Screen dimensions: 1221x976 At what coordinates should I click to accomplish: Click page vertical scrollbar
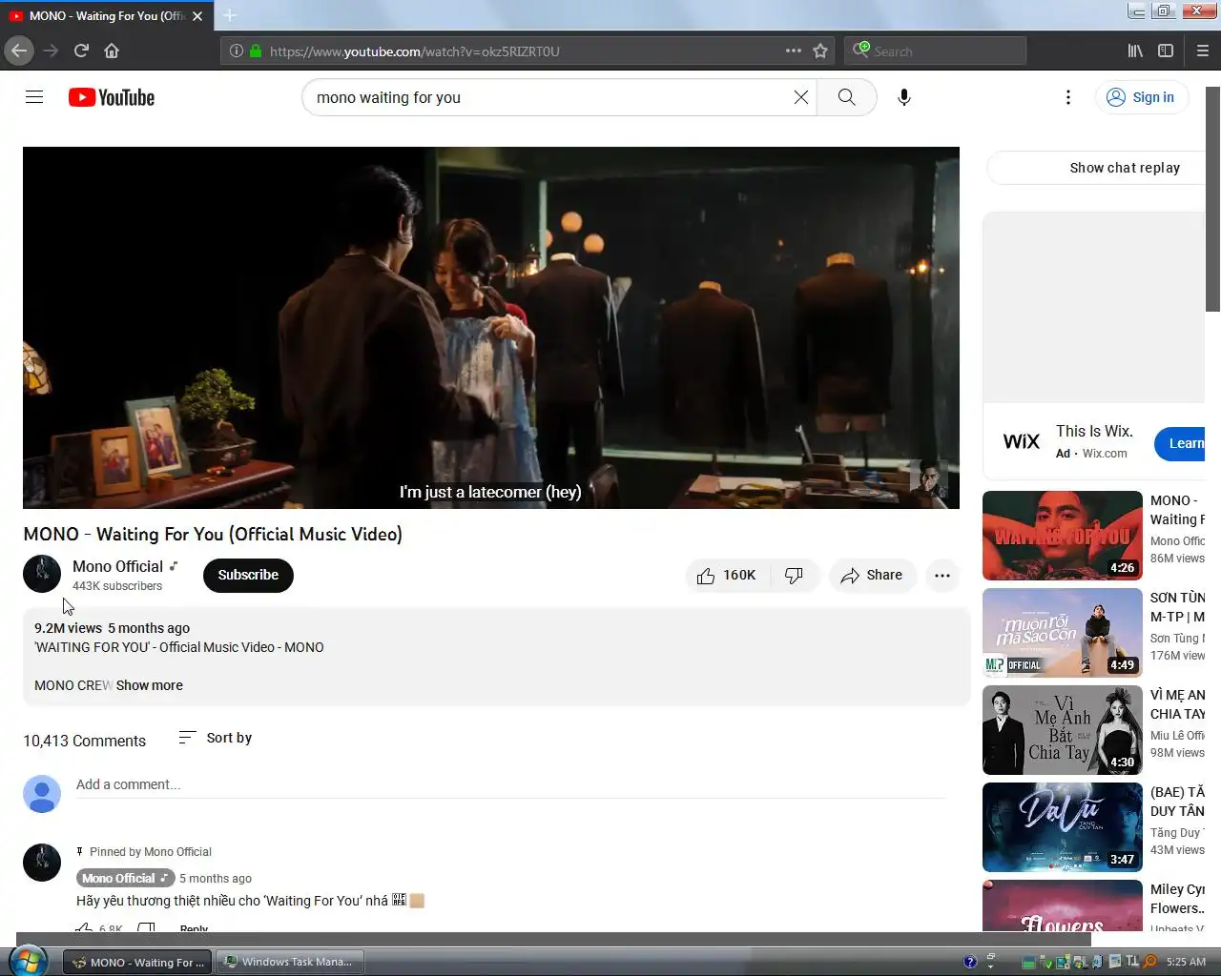coord(1212,199)
